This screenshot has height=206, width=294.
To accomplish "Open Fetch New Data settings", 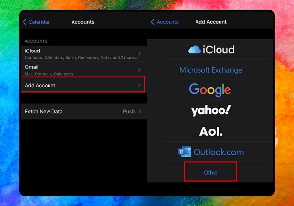I will click(84, 111).
